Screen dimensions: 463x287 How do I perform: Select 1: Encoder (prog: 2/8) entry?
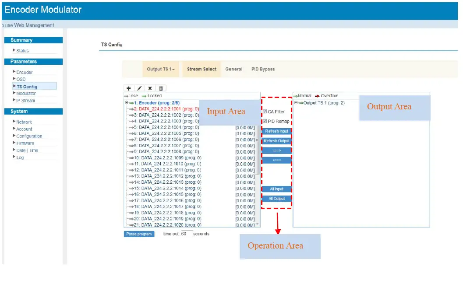pyautogui.click(x=157, y=103)
